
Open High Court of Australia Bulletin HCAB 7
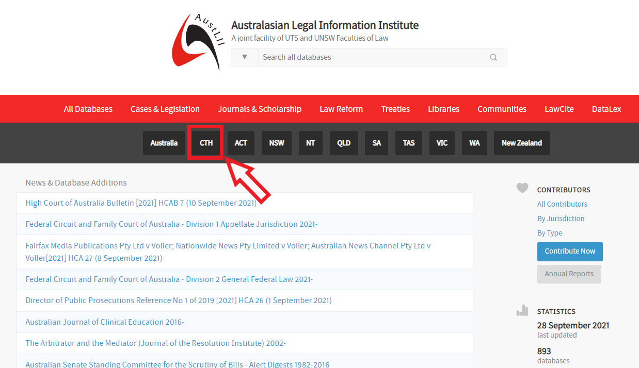click(141, 203)
